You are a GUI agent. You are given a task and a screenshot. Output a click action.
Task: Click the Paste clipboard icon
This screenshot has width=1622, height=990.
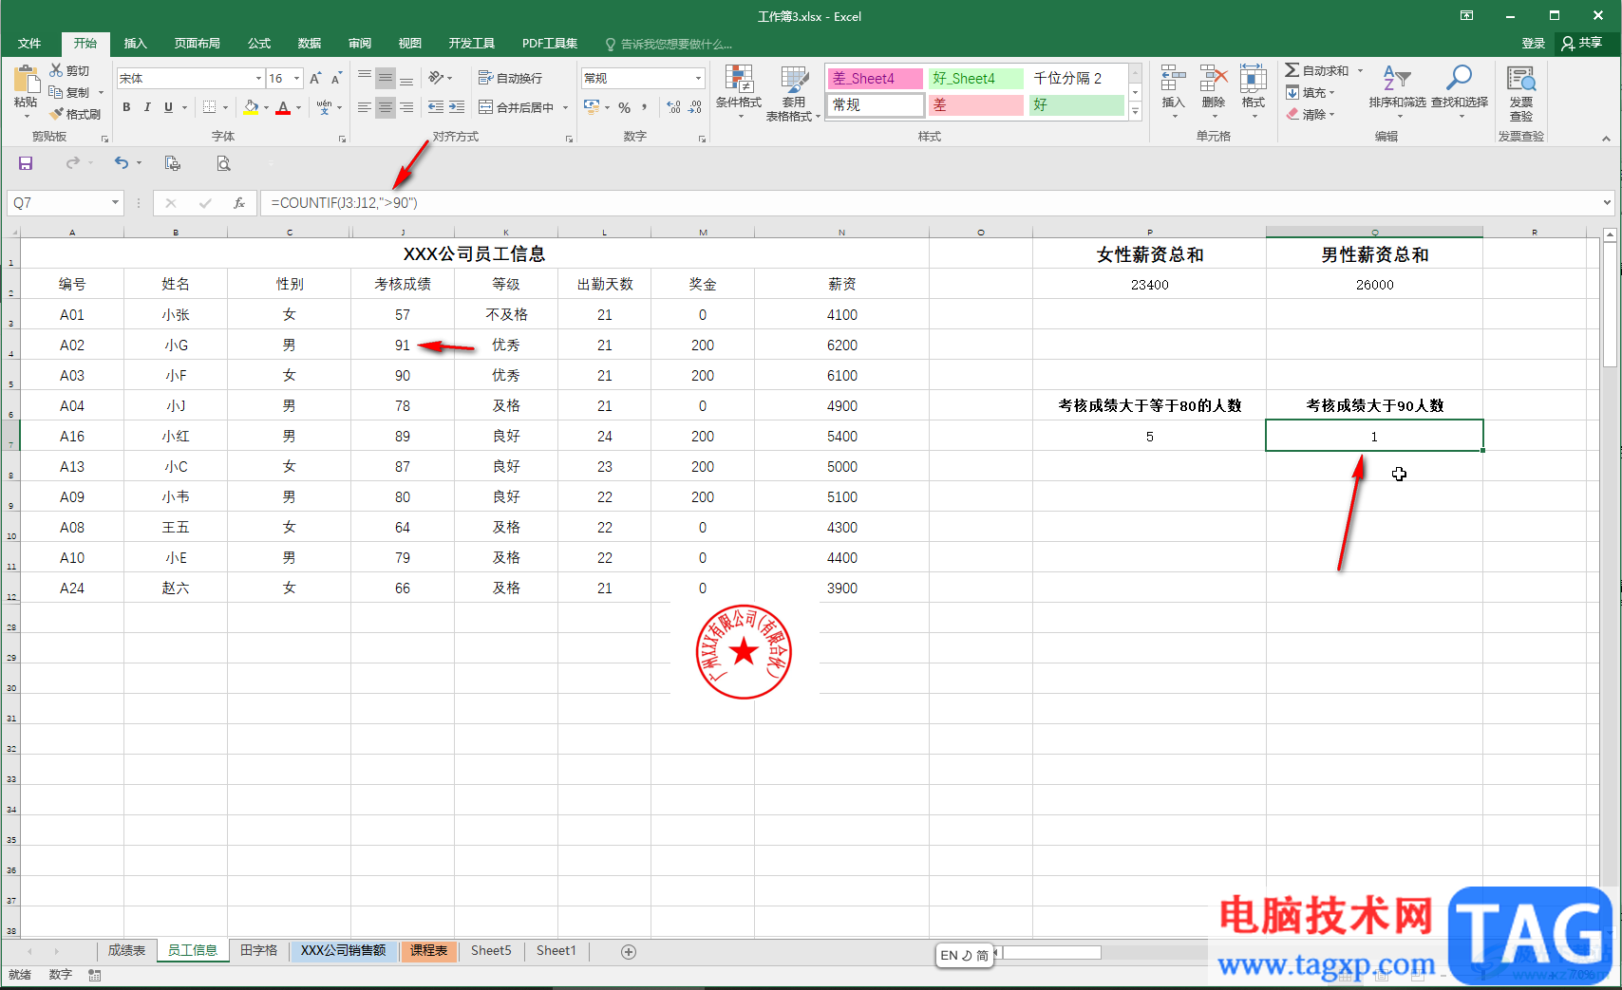(26, 80)
